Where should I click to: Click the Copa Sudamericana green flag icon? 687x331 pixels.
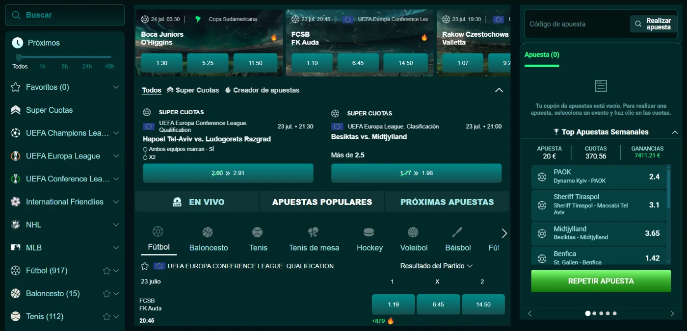(198, 19)
